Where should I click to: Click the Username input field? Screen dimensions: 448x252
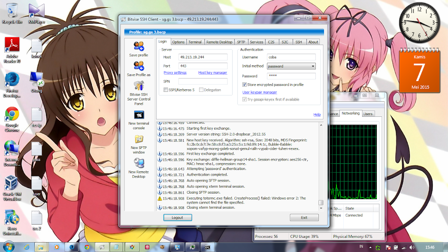click(291, 57)
